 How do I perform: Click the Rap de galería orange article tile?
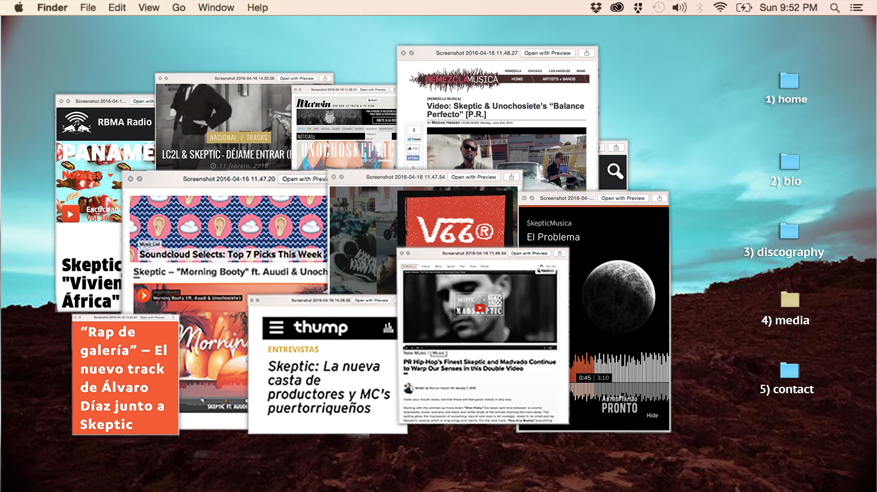pyautogui.click(x=125, y=377)
